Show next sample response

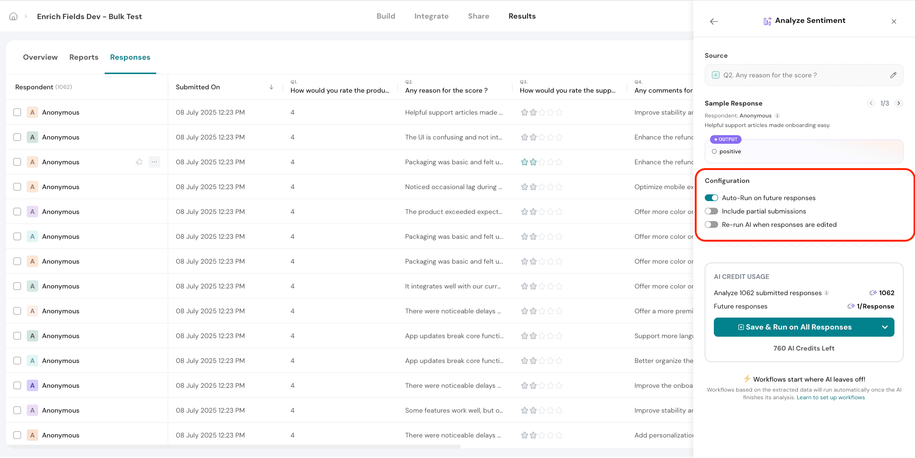click(899, 103)
